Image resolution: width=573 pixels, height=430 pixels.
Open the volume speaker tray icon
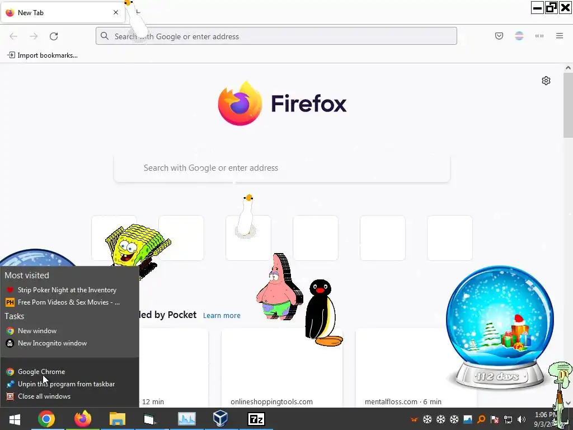click(x=522, y=419)
